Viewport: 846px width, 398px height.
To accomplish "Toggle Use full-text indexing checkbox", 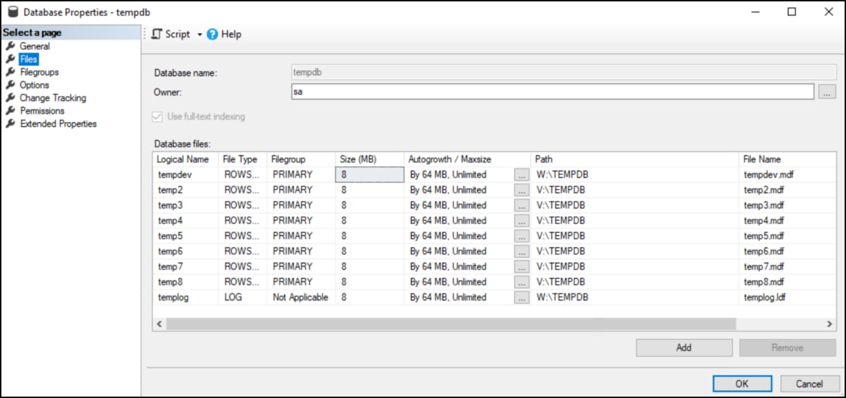I will pyautogui.click(x=159, y=116).
